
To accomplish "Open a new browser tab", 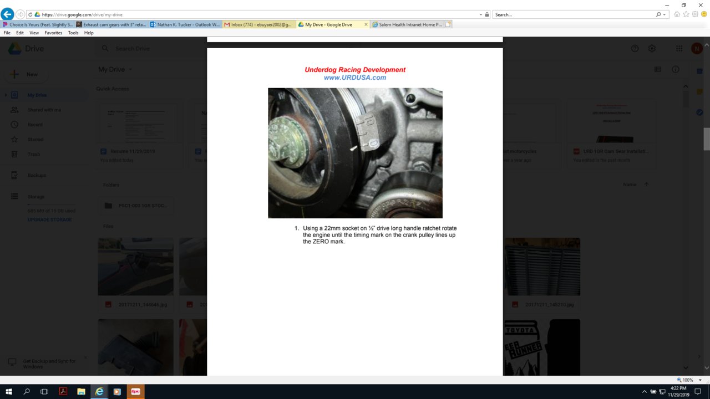I will point(448,24).
